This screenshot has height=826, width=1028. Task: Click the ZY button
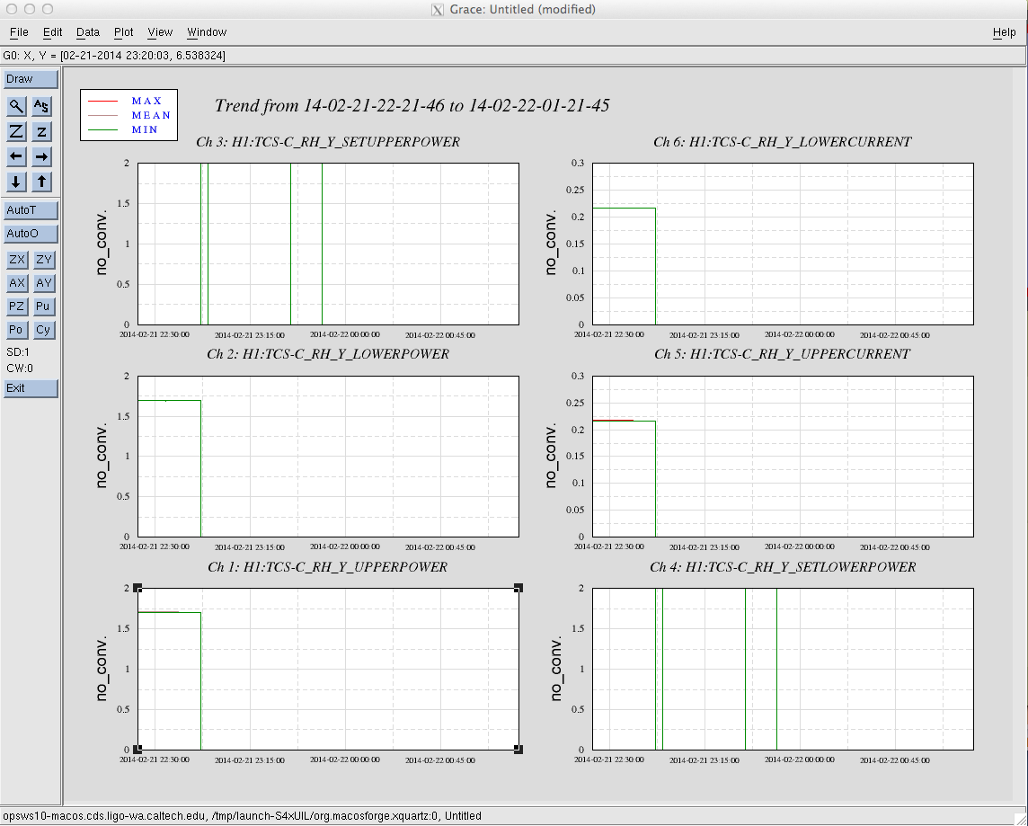(44, 260)
